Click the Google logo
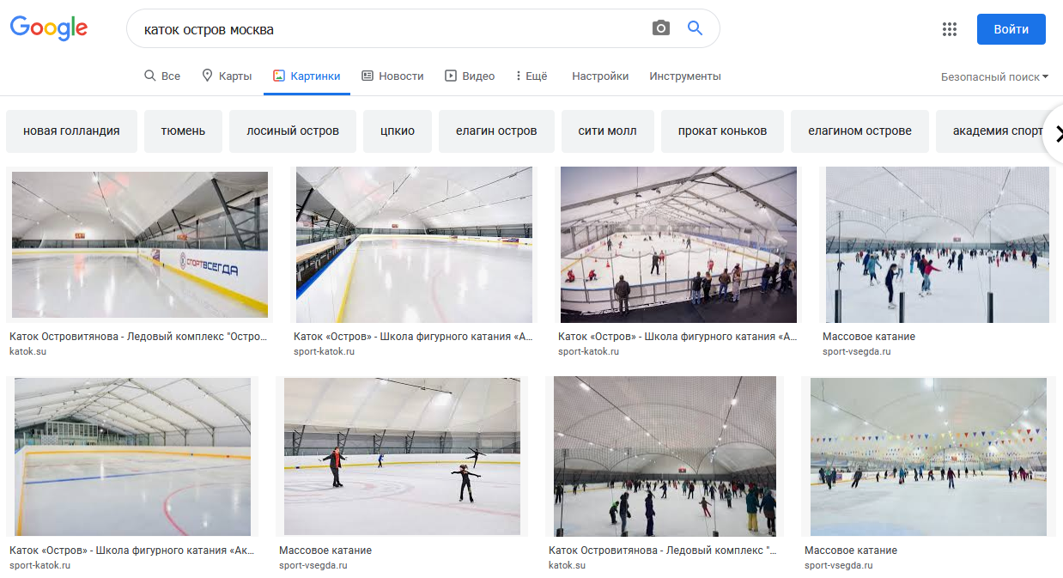This screenshot has height=578, width=1063. (x=49, y=28)
